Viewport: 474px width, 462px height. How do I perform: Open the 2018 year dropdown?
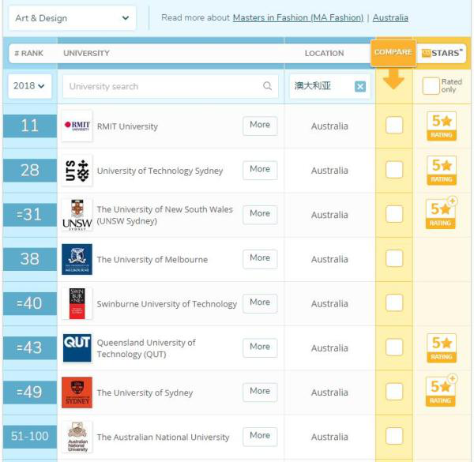coord(30,86)
